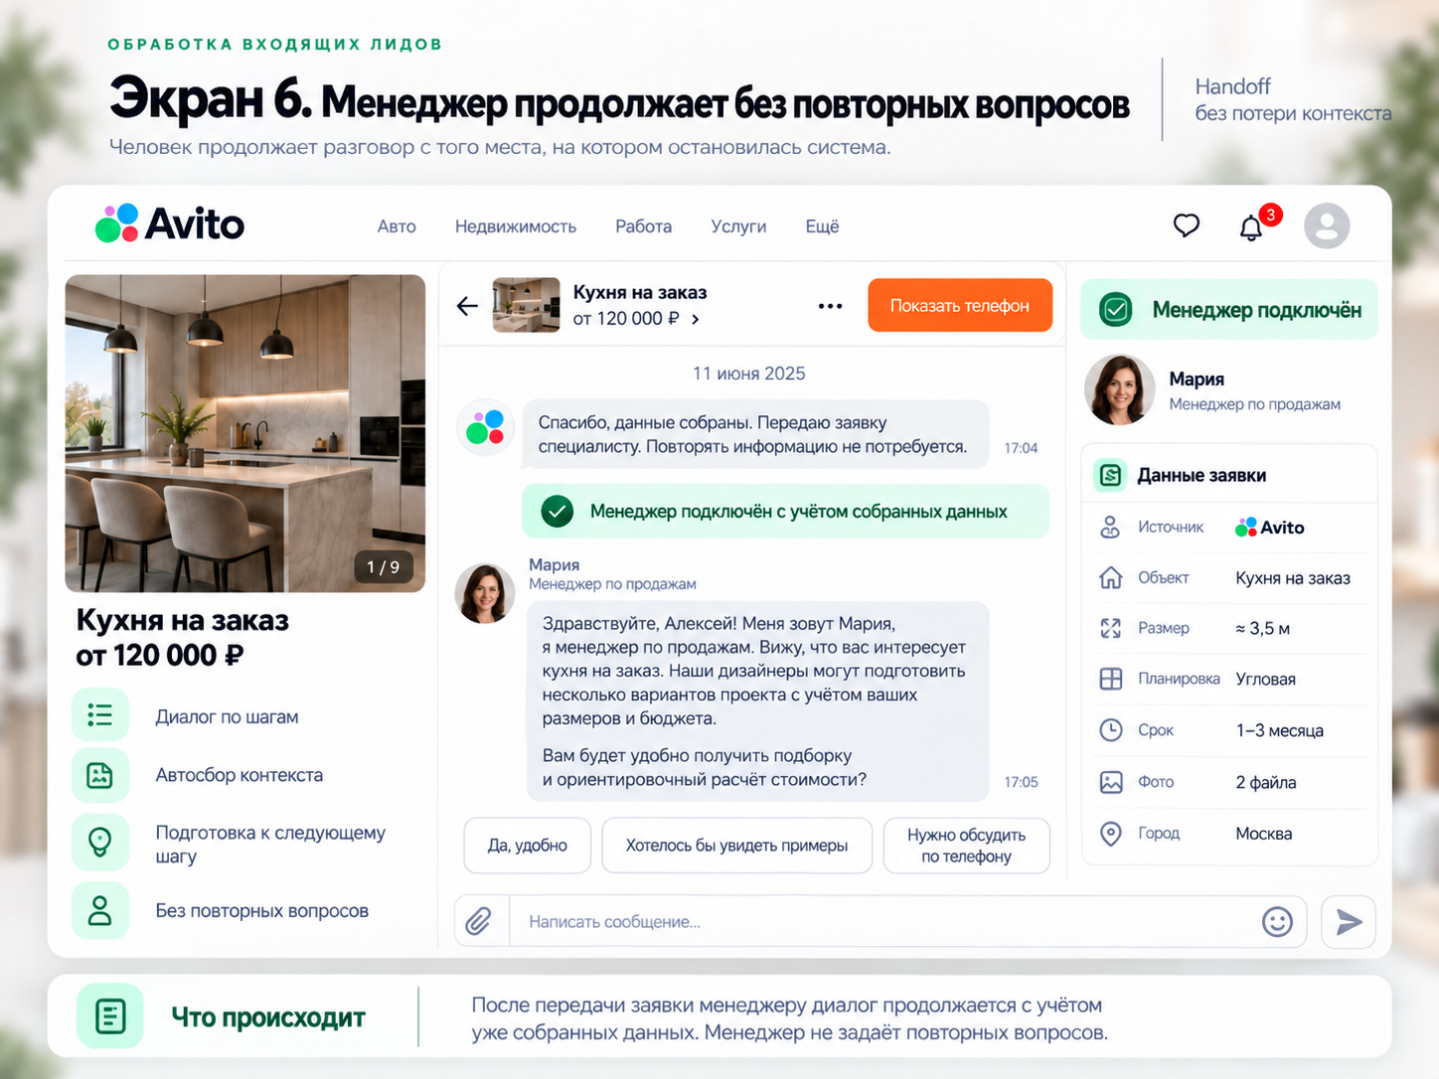Click the resize icon in "Размер" row
Image resolution: width=1439 pixels, height=1079 pixels.
click(x=1111, y=628)
